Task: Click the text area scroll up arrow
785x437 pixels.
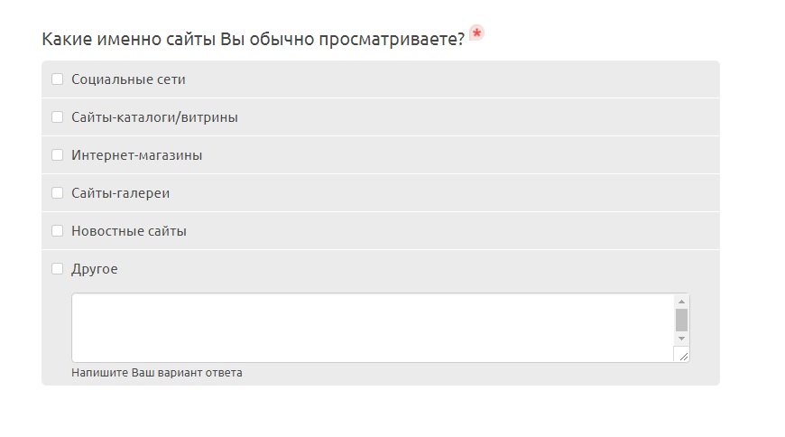Action: 681,301
